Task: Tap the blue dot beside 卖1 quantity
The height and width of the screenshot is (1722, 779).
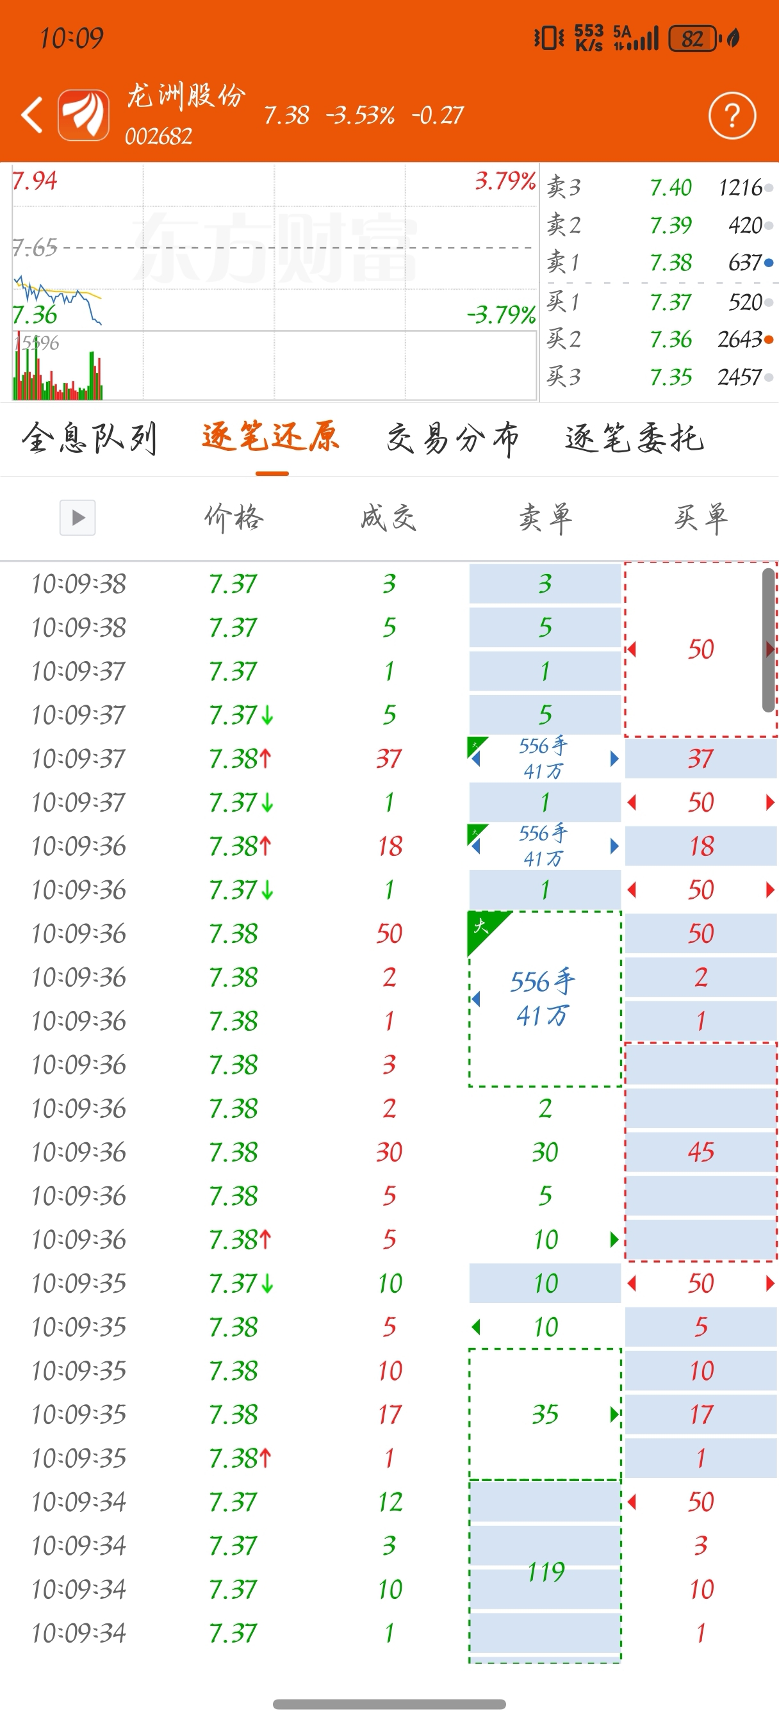Action: click(x=769, y=263)
